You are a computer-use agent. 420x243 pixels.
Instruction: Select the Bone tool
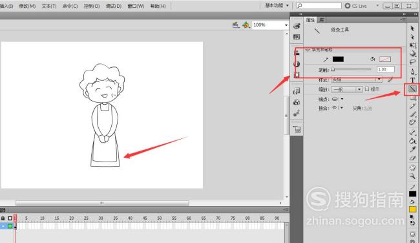click(x=412, y=132)
